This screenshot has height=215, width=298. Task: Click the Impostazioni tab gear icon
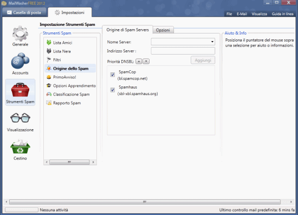(x=57, y=12)
